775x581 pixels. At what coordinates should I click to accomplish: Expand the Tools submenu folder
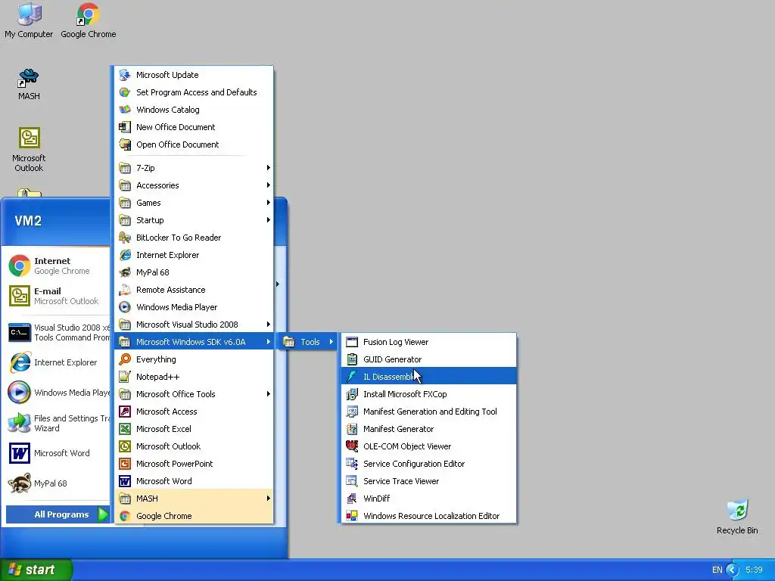(307, 342)
